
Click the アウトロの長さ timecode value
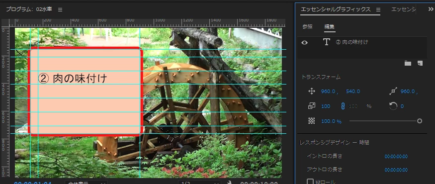click(396, 170)
